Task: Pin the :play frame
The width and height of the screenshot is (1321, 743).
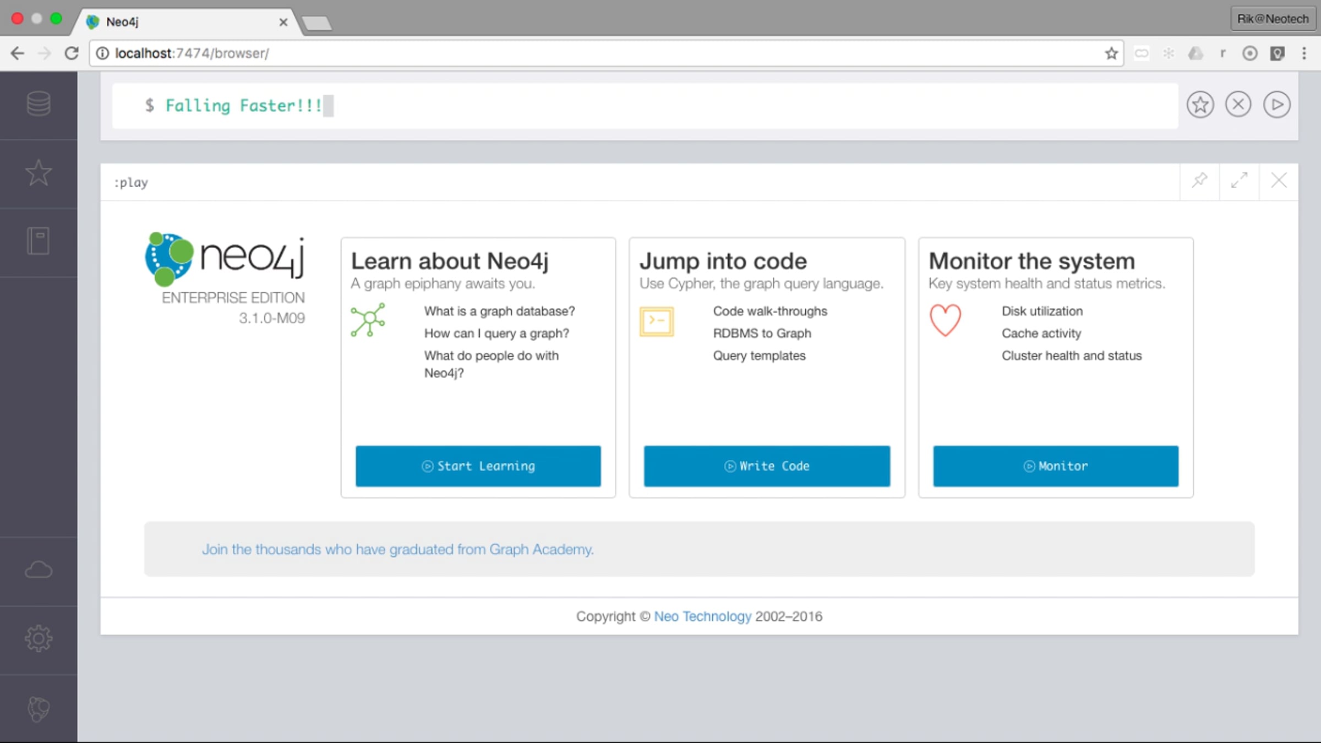Action: tap(1199, 181)
